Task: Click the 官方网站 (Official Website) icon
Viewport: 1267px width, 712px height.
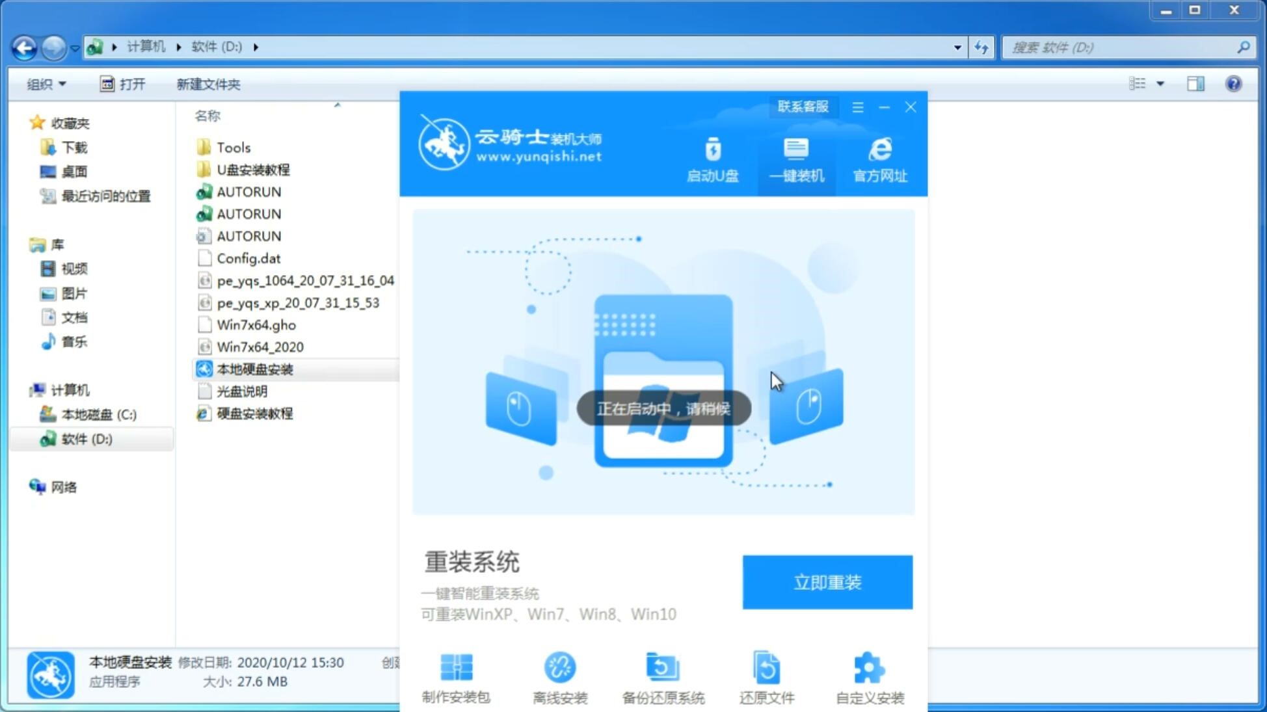Action: pos(878,159)
